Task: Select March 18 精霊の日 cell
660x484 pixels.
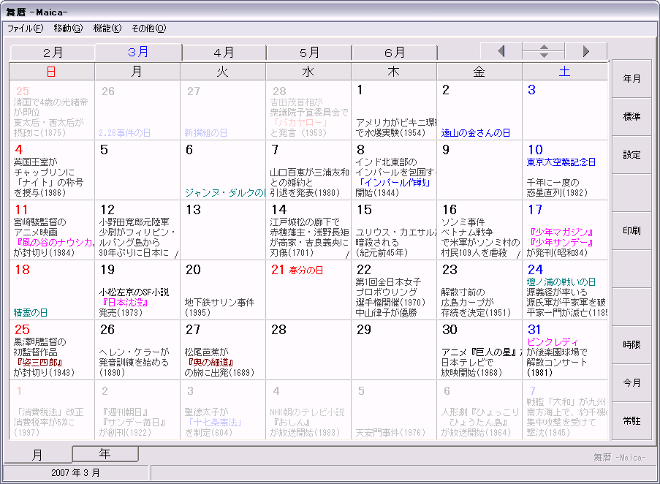Action: tap(52, 290)
